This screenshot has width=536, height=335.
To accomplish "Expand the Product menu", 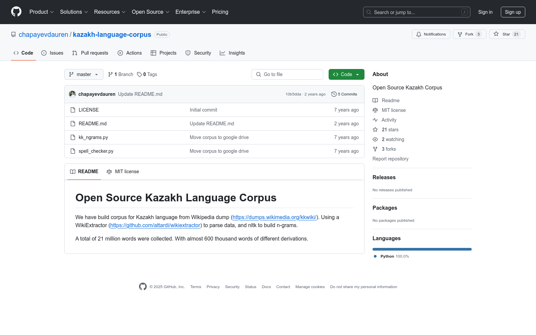I will (42, 12).
